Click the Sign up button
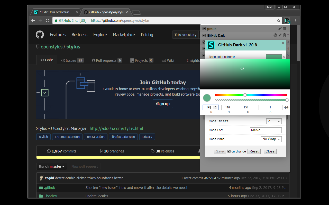 click(163, 104)
